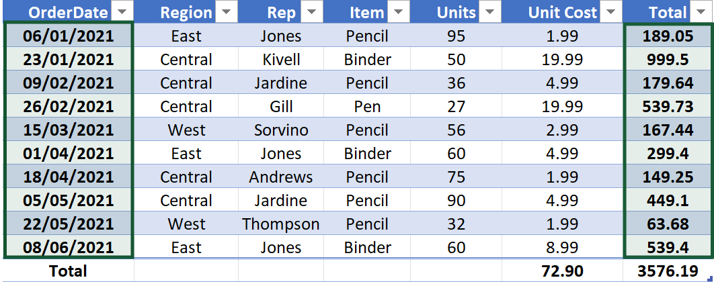Select the Unit Cost sum 72.90 cell
This screenshot has width=714, height=282.
[x=562, y=271]
